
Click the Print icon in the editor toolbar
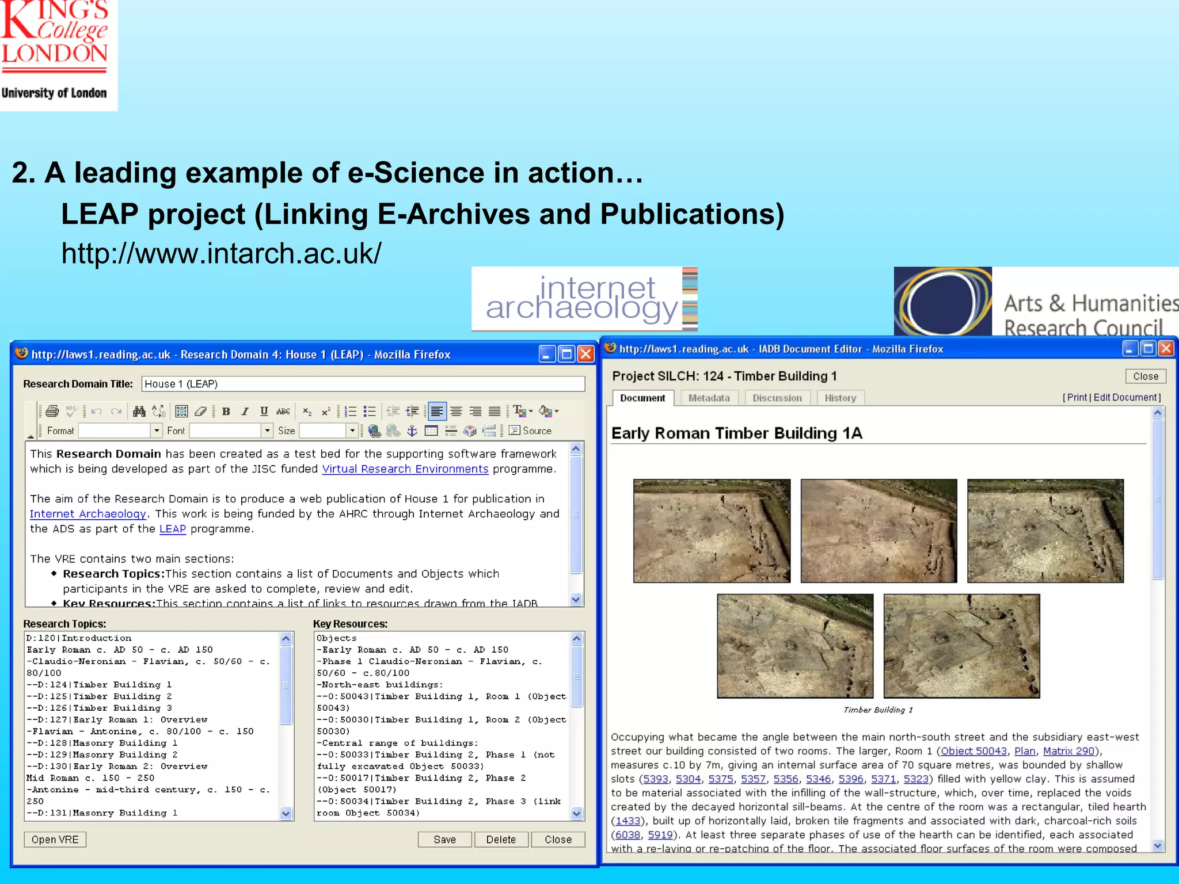(x=52, y=411)
